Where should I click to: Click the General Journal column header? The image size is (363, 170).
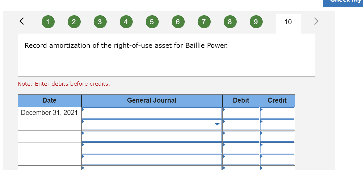(152, 100)
